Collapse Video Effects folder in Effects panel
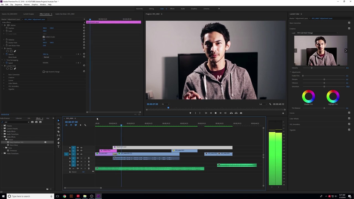The image size is (354, 199). coord(2,137)
